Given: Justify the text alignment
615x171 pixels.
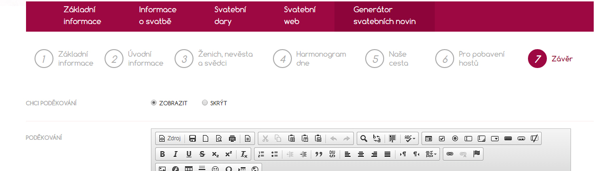Looking at the screenshot, I should click(x=387, y=154).
